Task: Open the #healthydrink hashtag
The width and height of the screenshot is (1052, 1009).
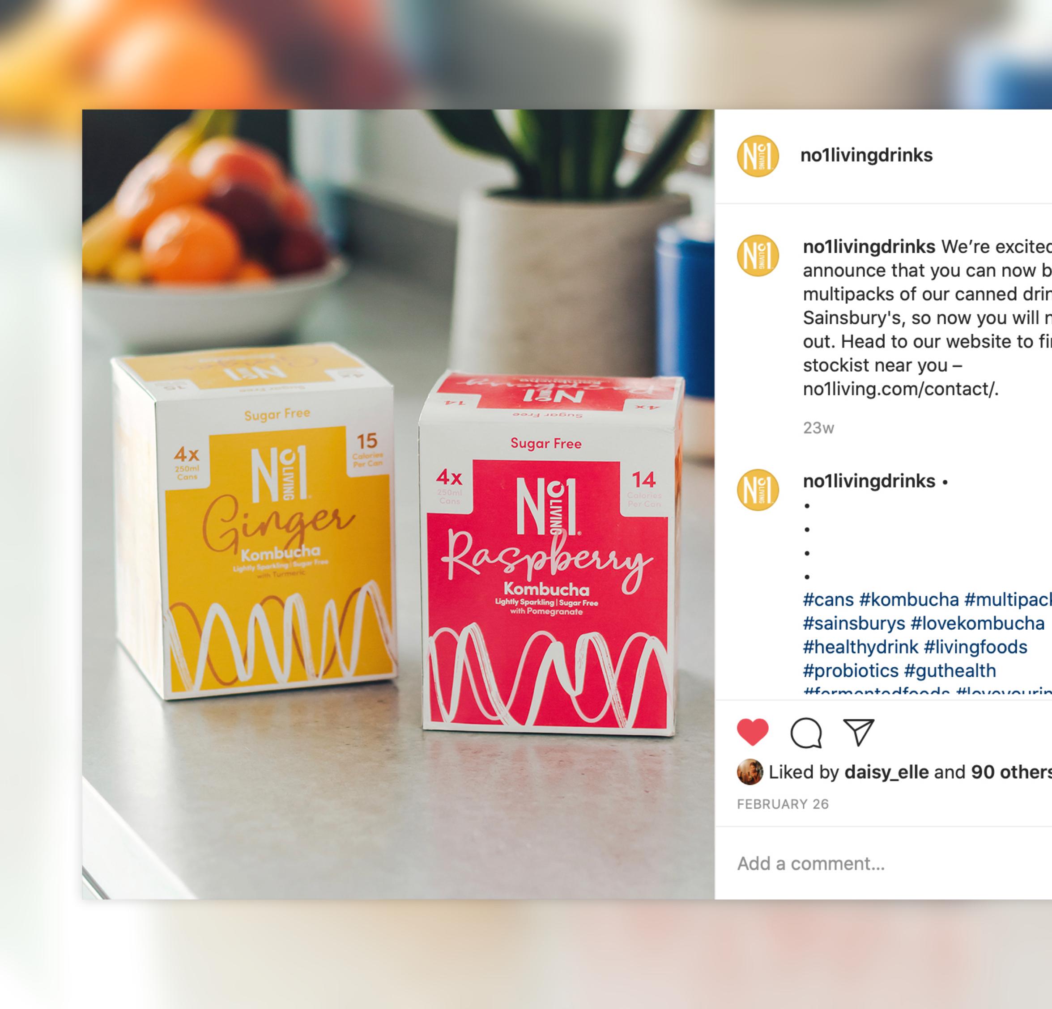Action: [860, 647]
